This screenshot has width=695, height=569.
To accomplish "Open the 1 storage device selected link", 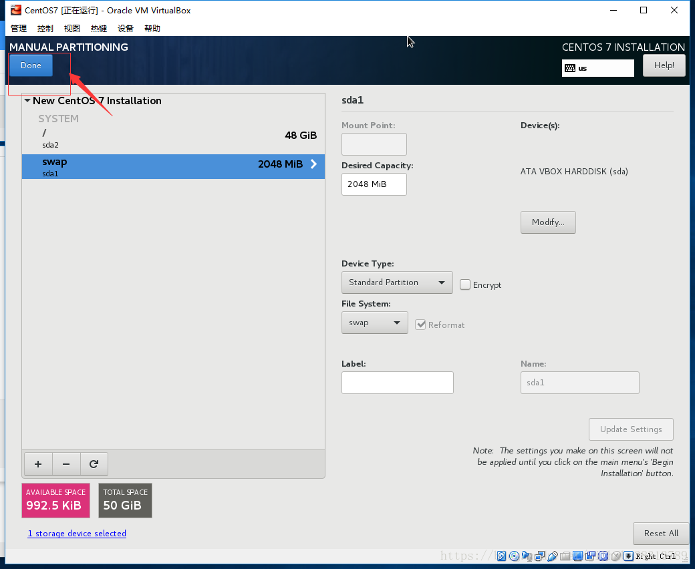I will (x=77, y=534).
